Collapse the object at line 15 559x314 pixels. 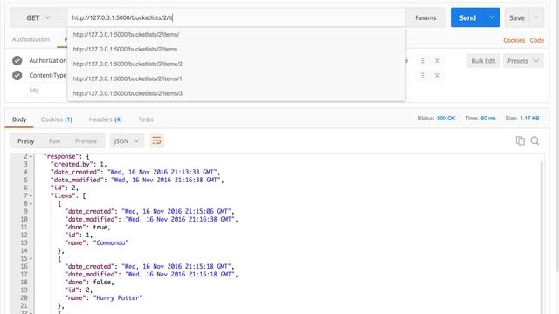(x=31, y=259)
